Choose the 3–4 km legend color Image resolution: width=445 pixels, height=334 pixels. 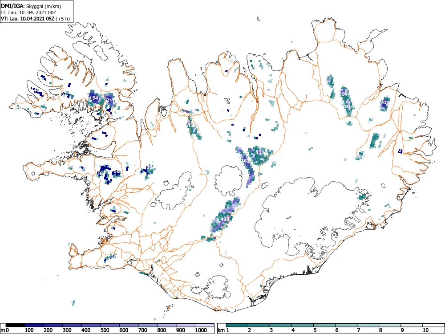click(281, 325)
